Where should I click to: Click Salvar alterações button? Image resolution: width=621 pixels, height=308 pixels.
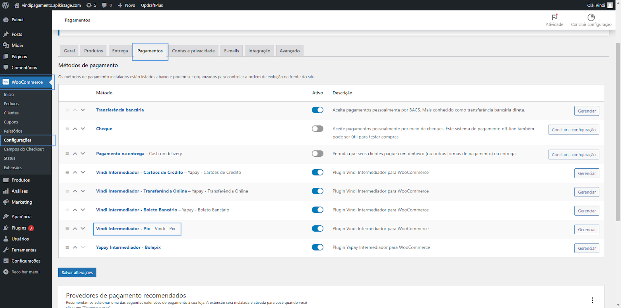tap(77, 272)
